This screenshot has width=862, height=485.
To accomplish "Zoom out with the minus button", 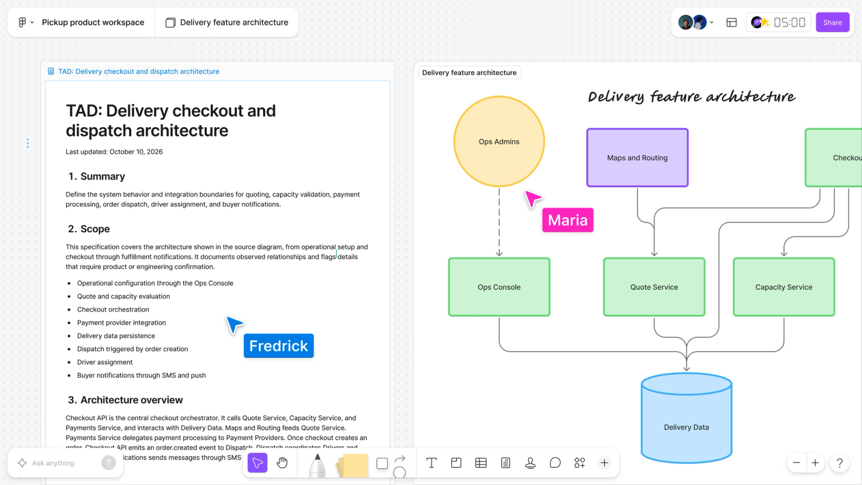I will [796, 463].
